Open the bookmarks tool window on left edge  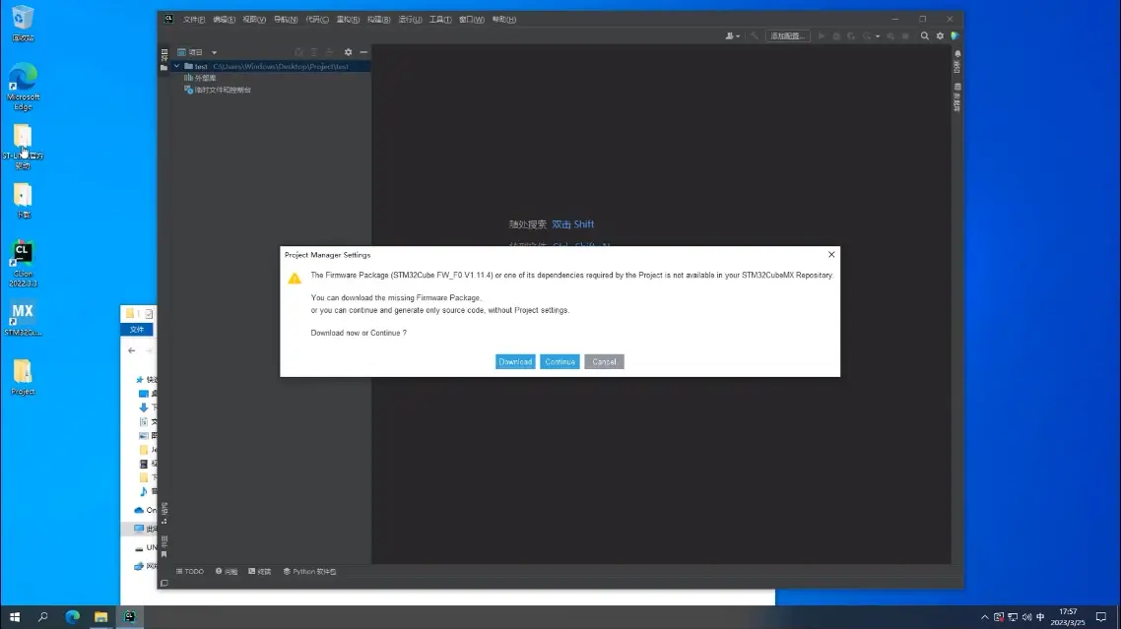pyautogui.click(x=165, y=545)
